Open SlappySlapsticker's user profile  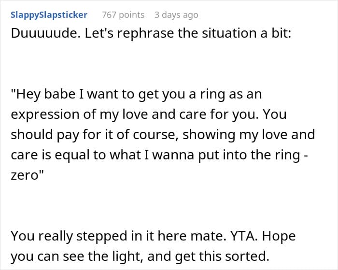(49, 15)
